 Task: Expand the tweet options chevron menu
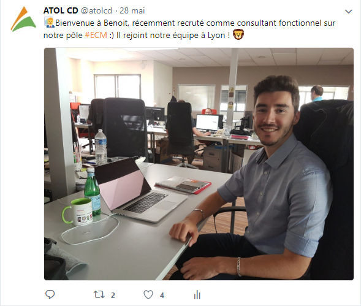pos(348,11)
